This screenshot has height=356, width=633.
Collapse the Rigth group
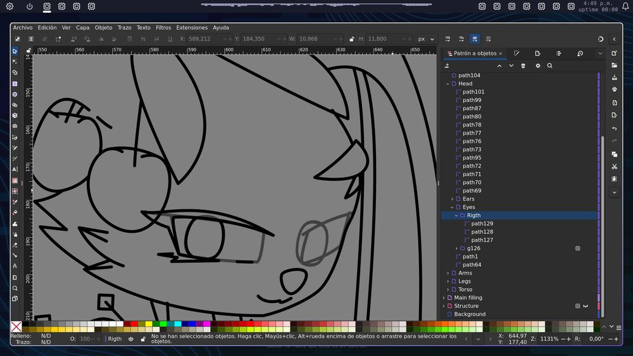point(456,216)
